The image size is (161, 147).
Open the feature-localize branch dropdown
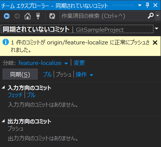pyautogui.click(x=43, y=63)
